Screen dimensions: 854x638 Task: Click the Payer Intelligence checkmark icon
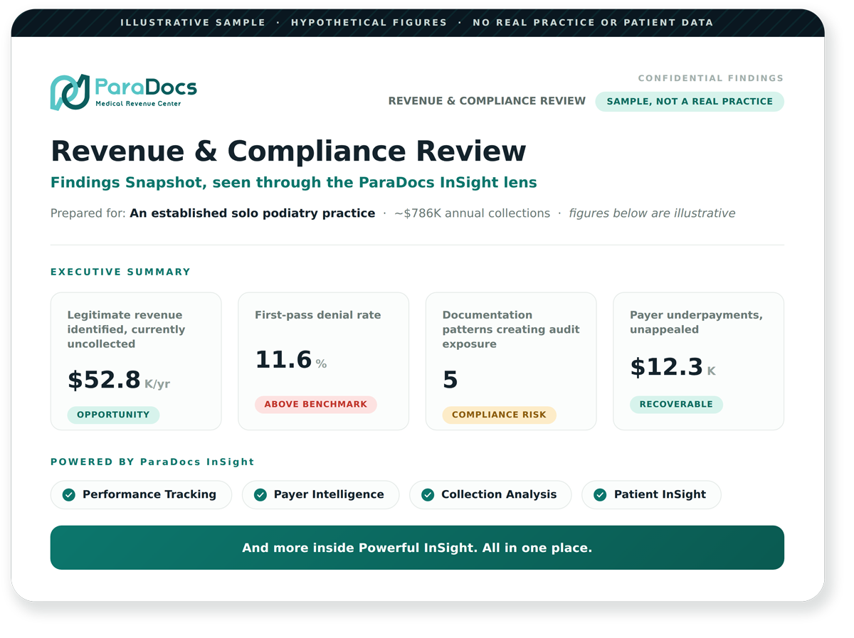pos(260,495)
